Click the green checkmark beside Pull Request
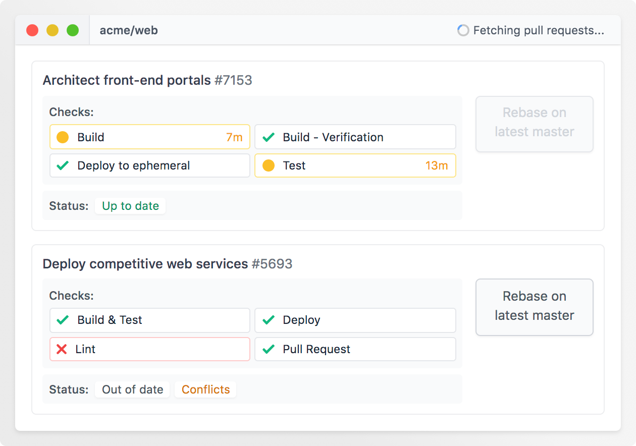The image size is (636, 446). coord(269,349)
